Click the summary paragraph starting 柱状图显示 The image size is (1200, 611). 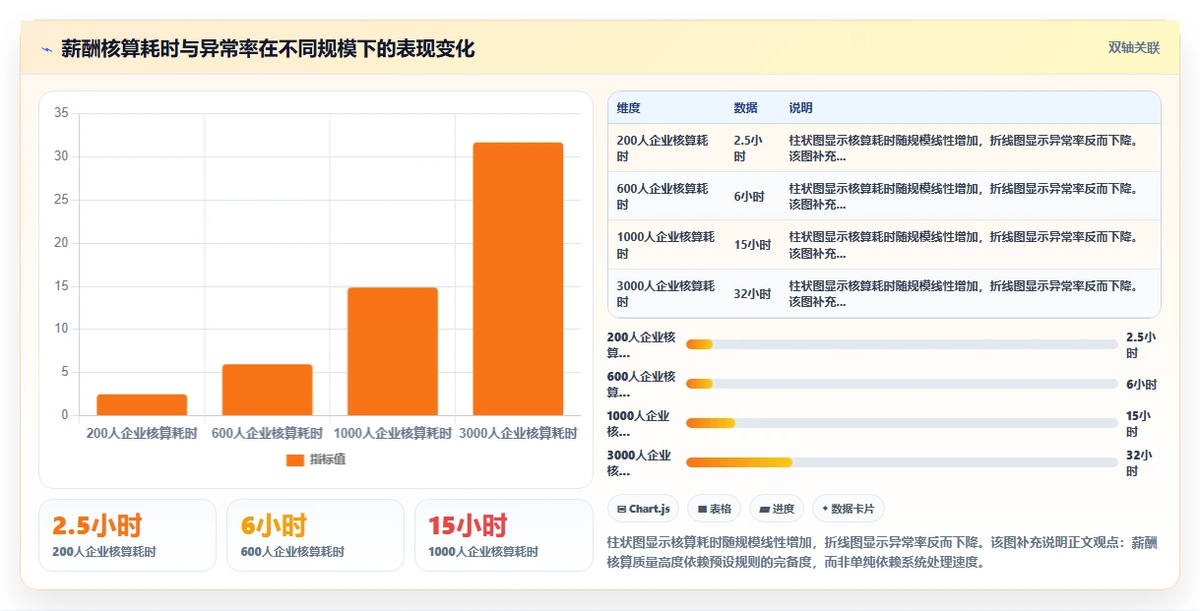pos(883,552)
